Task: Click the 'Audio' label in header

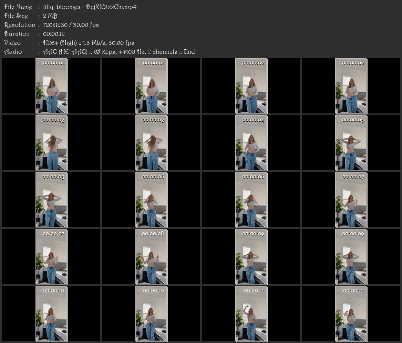Action: pyautogui.click(x=13, y=52)
